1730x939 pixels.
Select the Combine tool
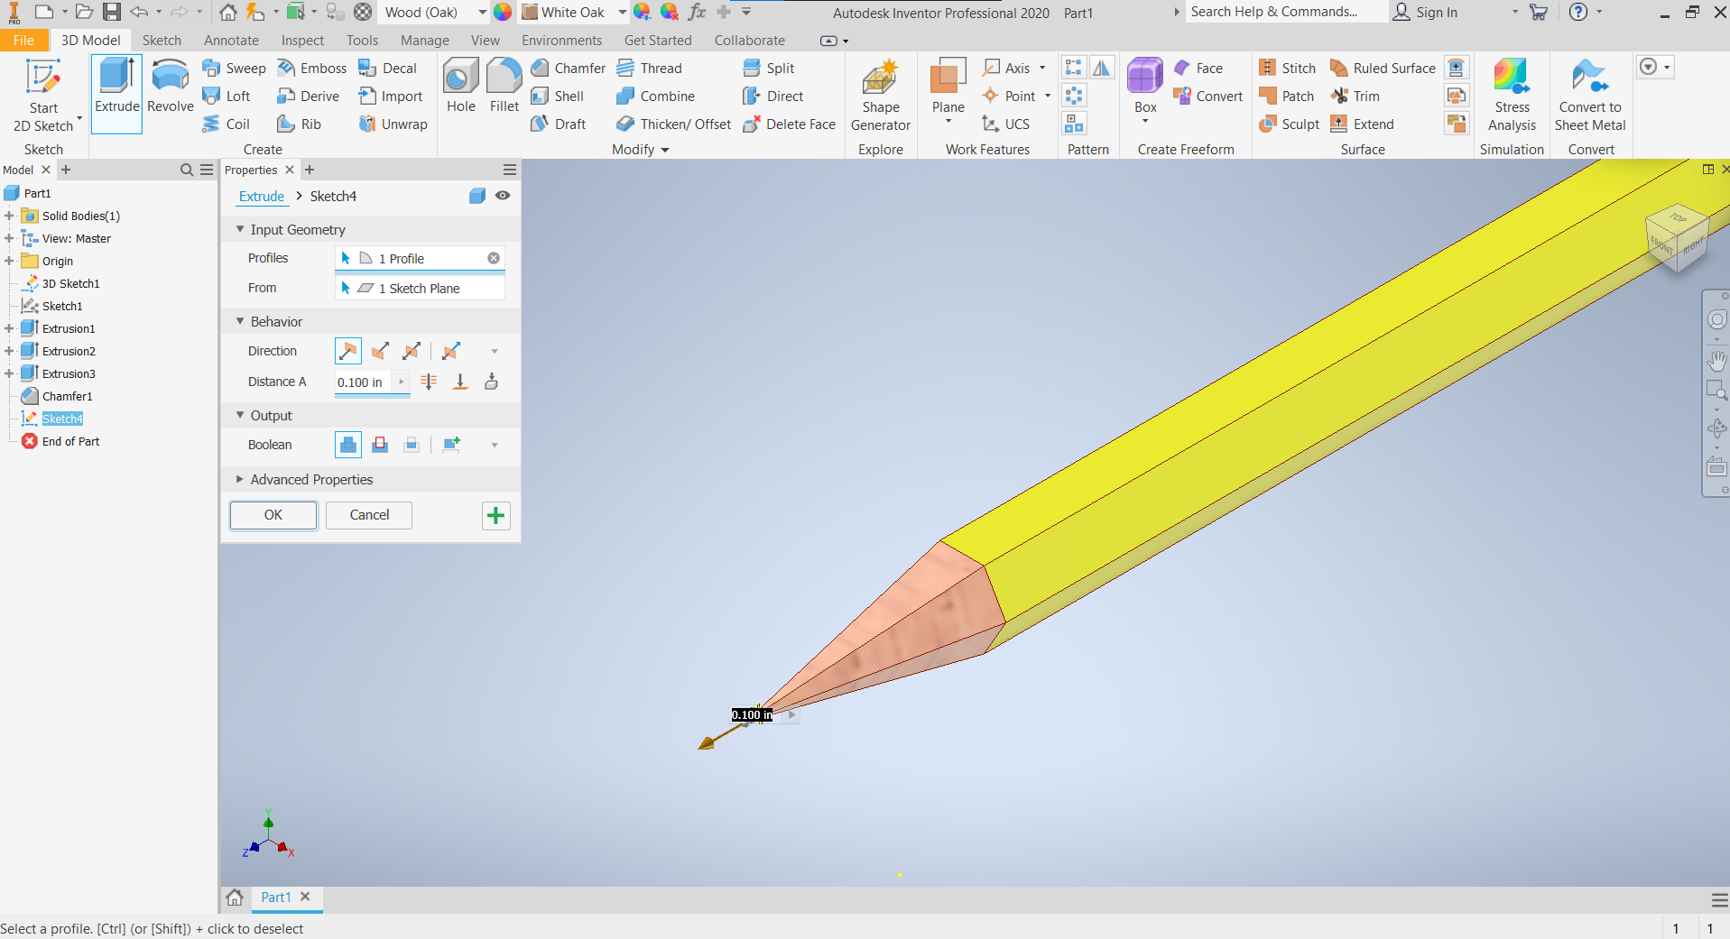pyautogui.click(x=655, y=97)
